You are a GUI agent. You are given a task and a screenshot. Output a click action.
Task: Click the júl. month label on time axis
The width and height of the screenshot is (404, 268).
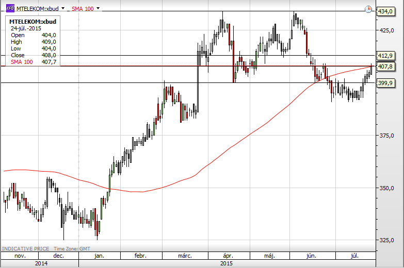tap(354, 256)
